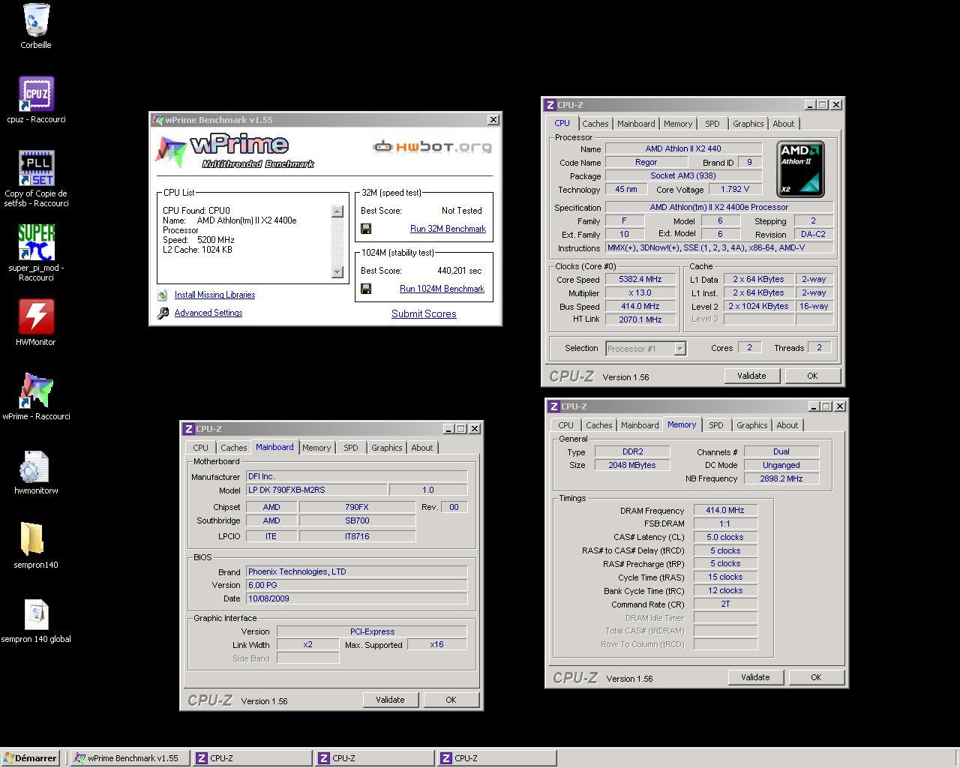Click the down arrow of the CPU List scrollbar

point(337,271)
